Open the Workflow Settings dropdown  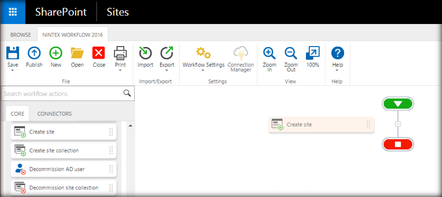[x=203, y=70]
